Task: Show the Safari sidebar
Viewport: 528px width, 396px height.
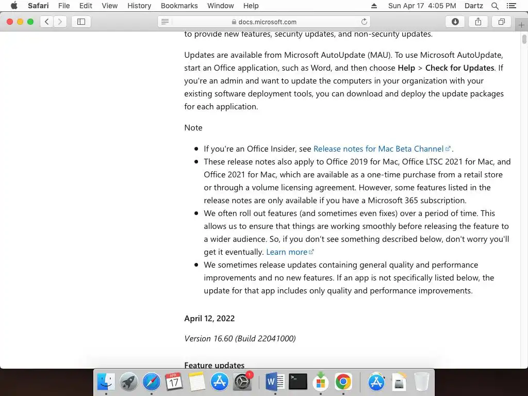Action: point(81,22)
